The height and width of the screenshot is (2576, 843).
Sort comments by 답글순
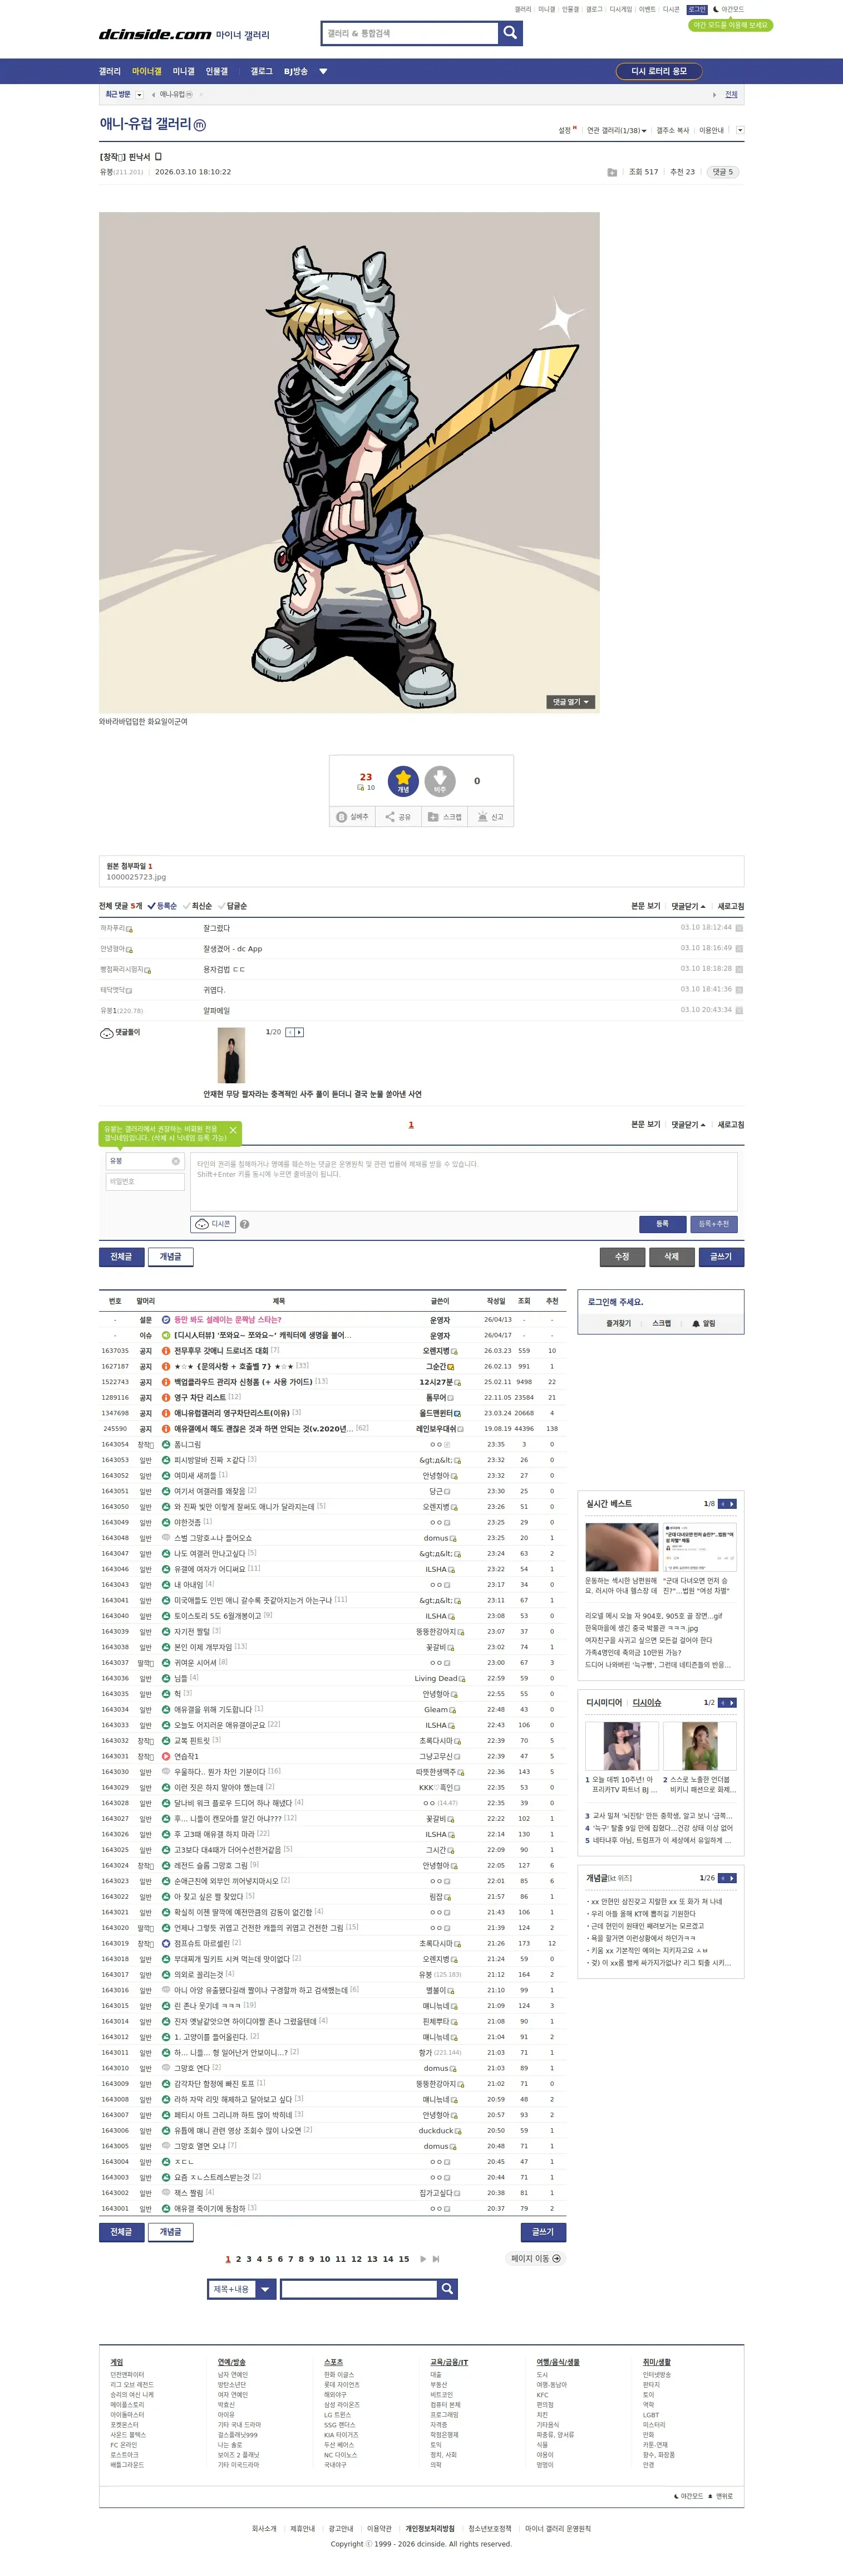coord(231,906)
